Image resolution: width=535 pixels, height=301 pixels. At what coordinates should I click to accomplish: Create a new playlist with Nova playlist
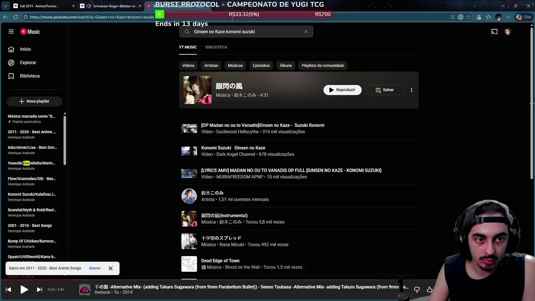[34, 101]
